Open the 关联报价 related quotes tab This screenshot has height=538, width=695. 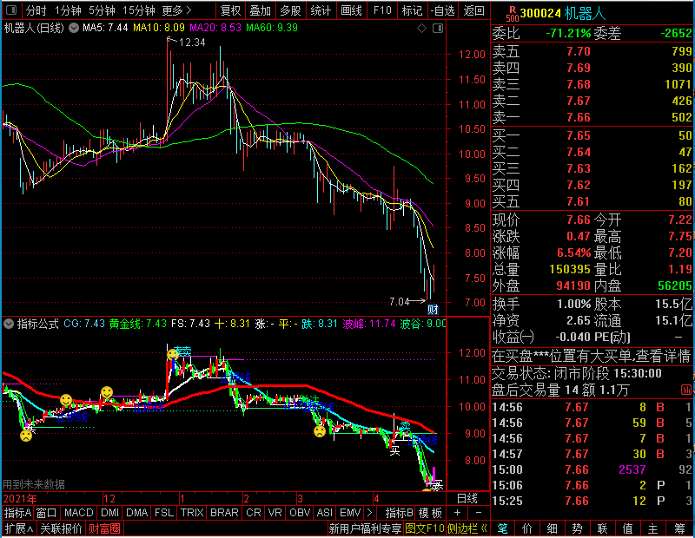pyautogui.click(x=61, y=528)
